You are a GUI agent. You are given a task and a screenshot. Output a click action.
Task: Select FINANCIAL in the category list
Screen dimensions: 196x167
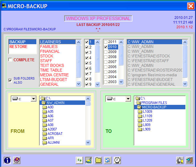click(x=50, y=52)
